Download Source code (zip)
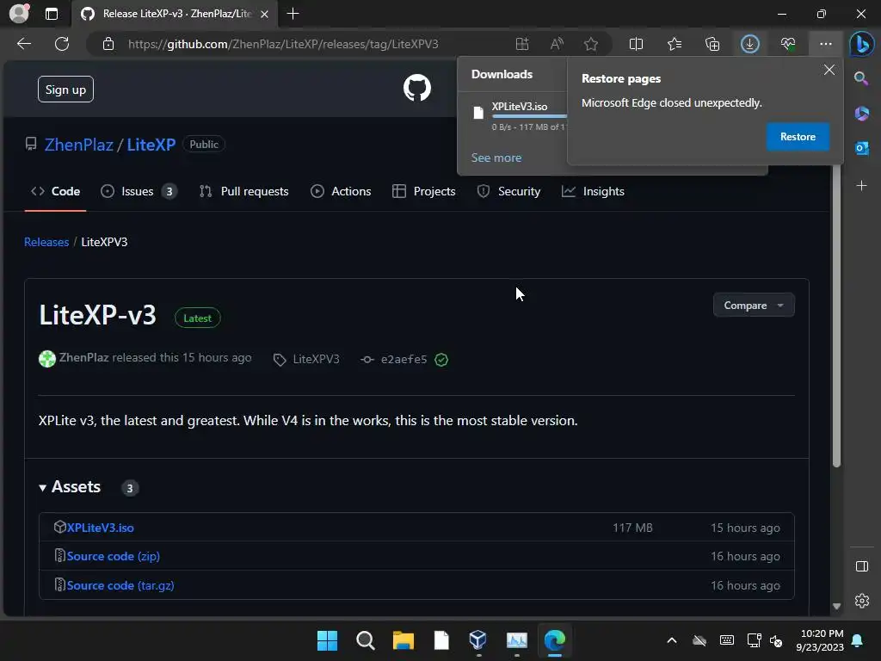This screenshot has height=661, width=881. pos(113,557)
